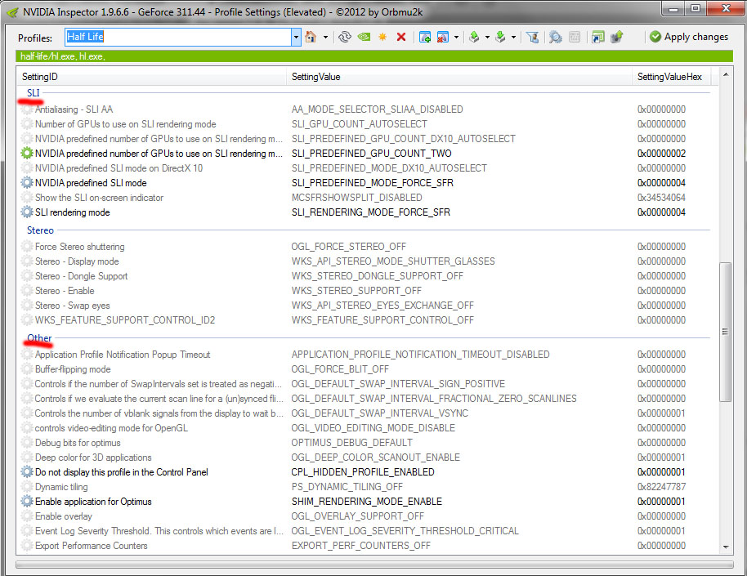Click the Apply changes button
This screenshot has width=747, height=576.
pyautogui.click(x=689, y=37)
